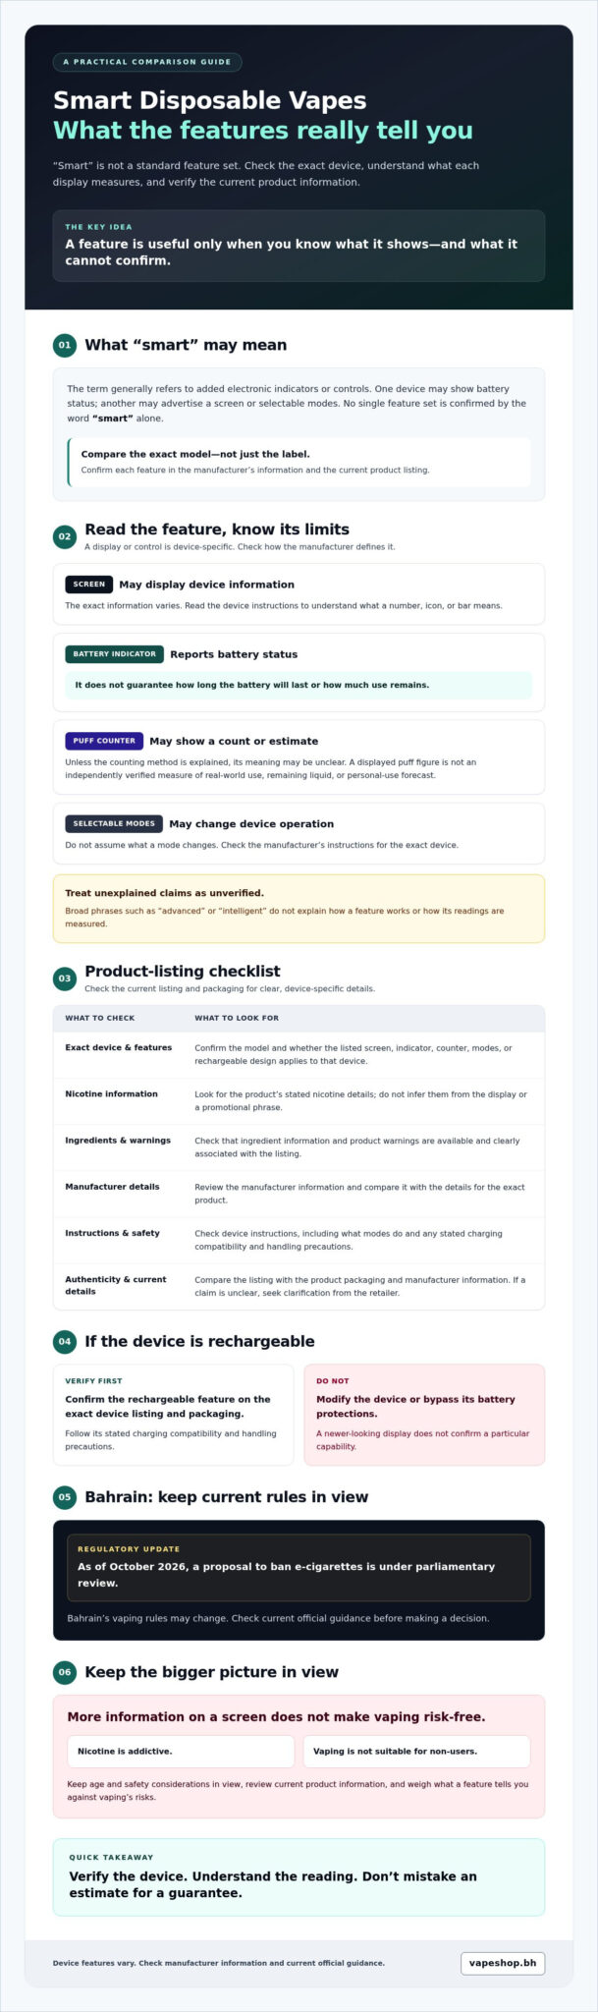Click the Verify First card
The image size is (598, 2012).
coord(173,1415)
